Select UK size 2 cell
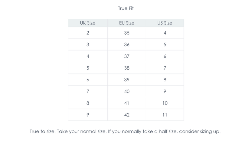Screen dimensions: 242x141 [x=87, y=33]
